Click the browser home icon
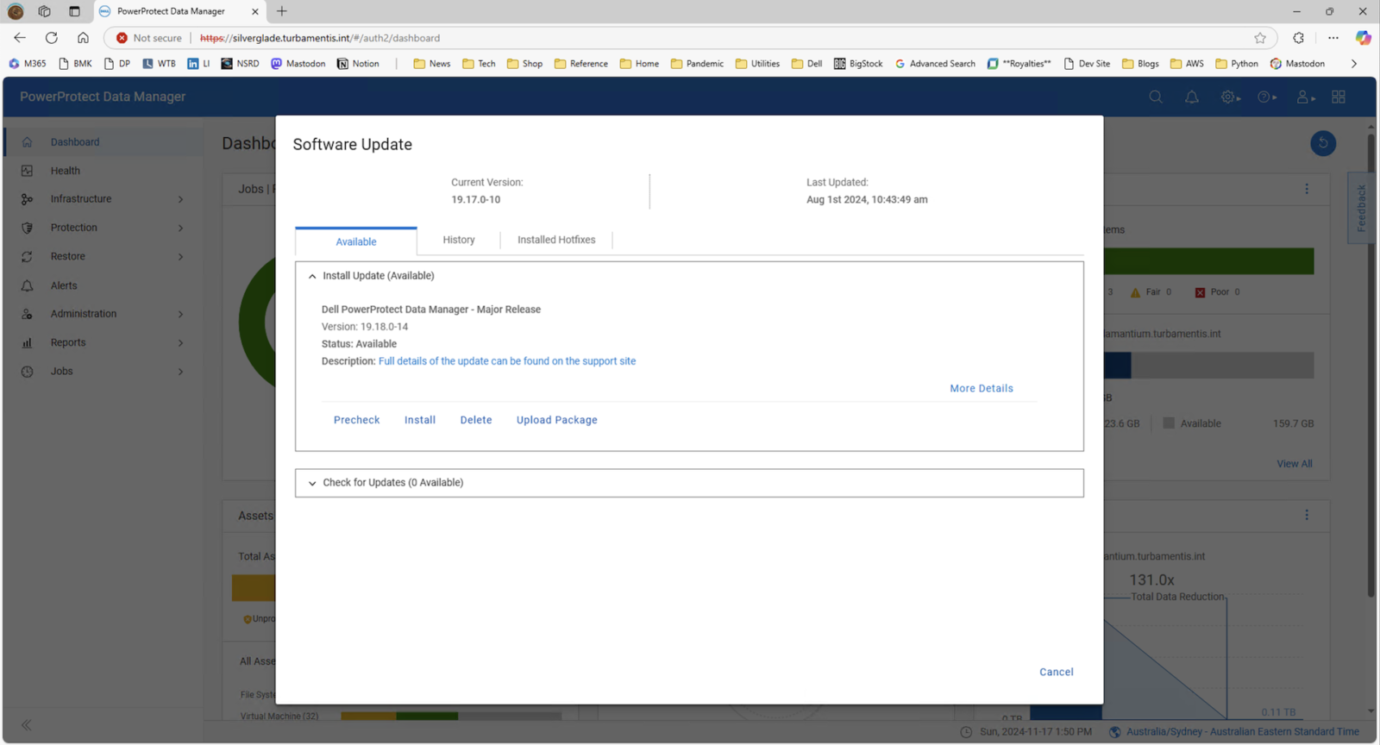1380x745 pixels. click(x=83, y=38)
